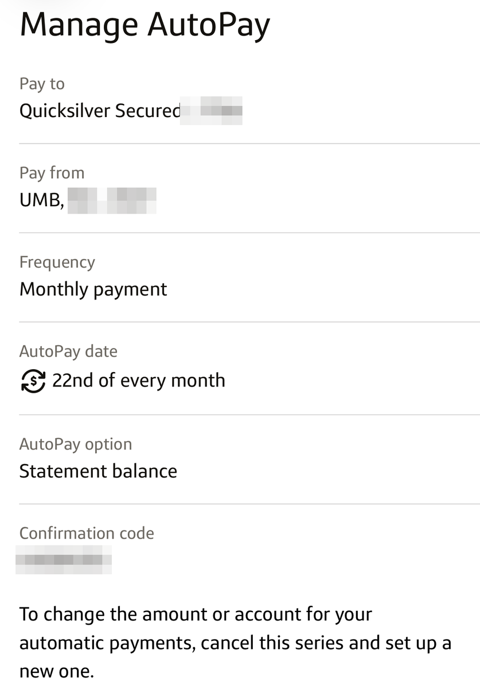
Task: Click the Frequency label
Action: click(57, 262)
